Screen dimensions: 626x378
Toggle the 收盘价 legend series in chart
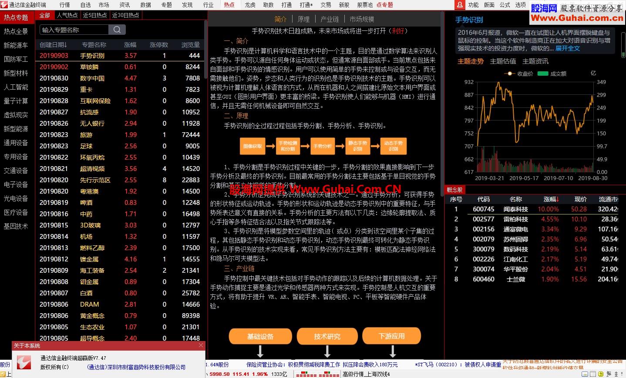click(518, 74)
